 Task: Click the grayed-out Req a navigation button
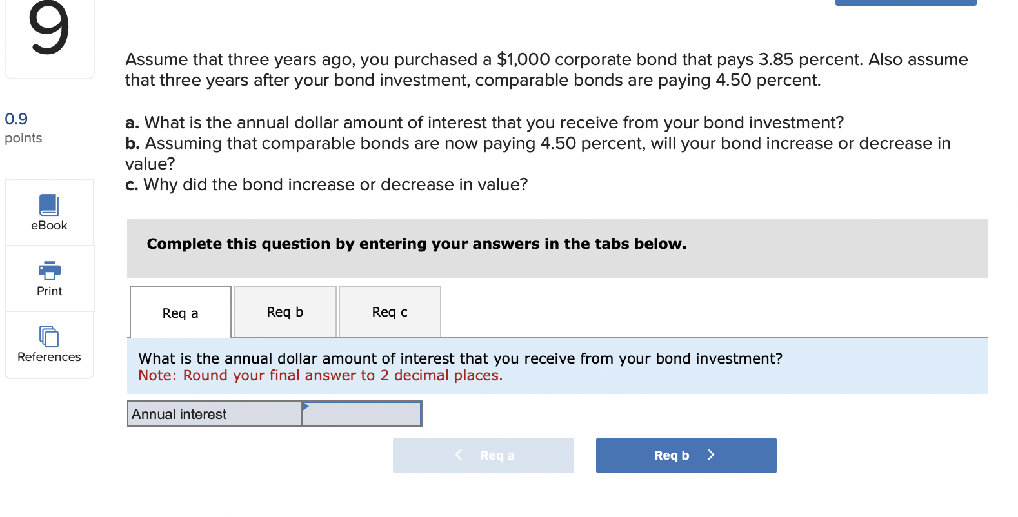[x=483, y=455]
